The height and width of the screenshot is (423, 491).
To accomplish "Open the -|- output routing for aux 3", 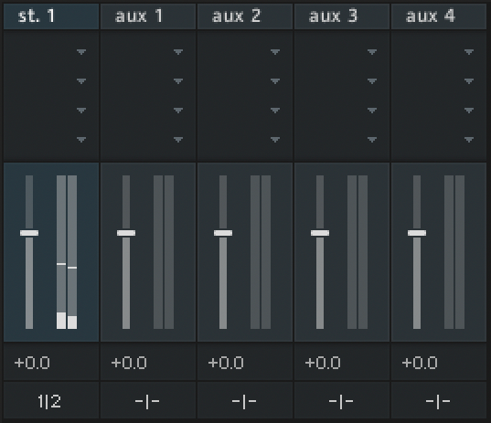I will 342,401.
